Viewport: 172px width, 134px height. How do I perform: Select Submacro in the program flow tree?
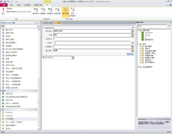(148, 39)
